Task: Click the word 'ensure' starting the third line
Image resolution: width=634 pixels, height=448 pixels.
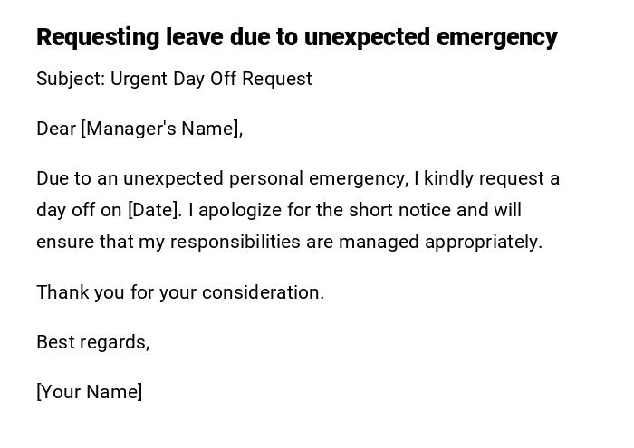Action: coord(62,242)
